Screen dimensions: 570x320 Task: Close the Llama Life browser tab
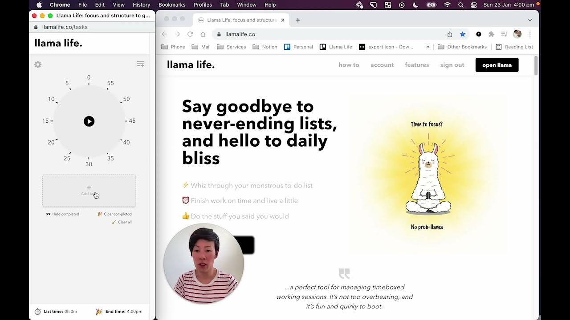pyautogui.click(x=283, y=20)
